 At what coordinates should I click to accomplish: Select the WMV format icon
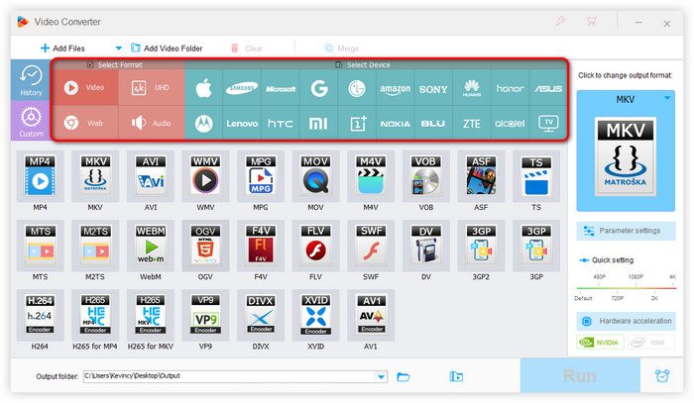(205, 176)
